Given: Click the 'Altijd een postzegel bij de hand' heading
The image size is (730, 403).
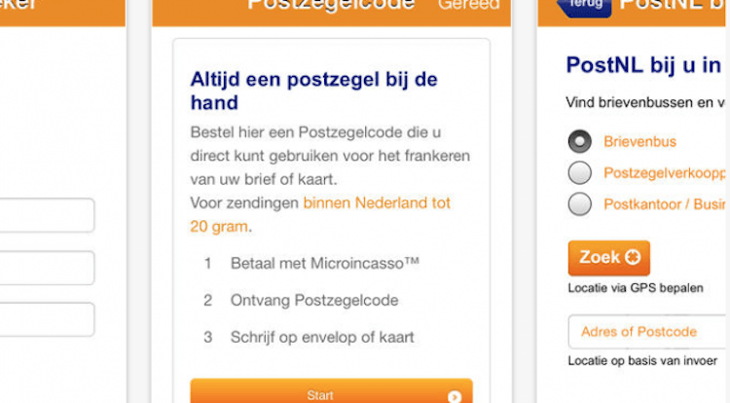Looking at the screenshot, I should [314, 91].
